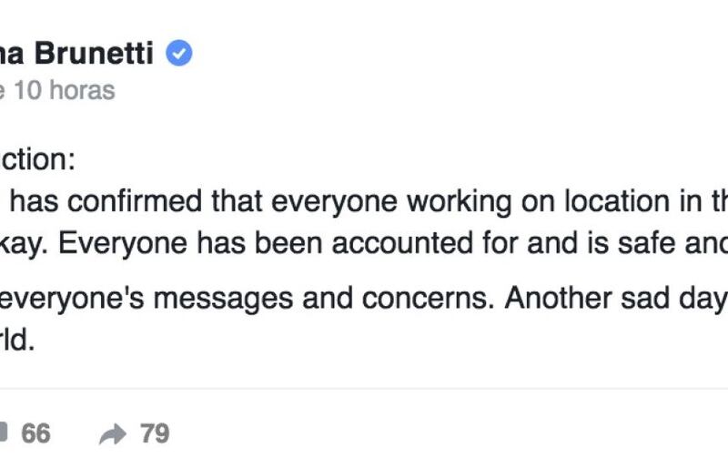Click the words "Everyone has been" in the post
This screenshot has height=458, width=728.
[190, 243]
